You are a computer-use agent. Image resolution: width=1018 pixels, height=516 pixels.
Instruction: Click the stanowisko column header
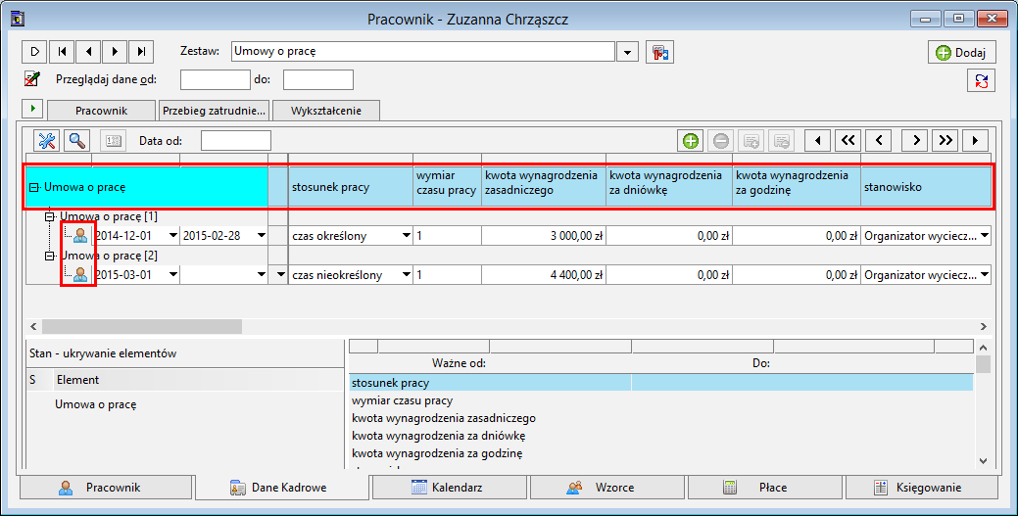tap(927, 187)
